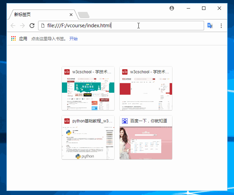Click into the address bar URL field
The image size is (234, 195).
point(122,26)
